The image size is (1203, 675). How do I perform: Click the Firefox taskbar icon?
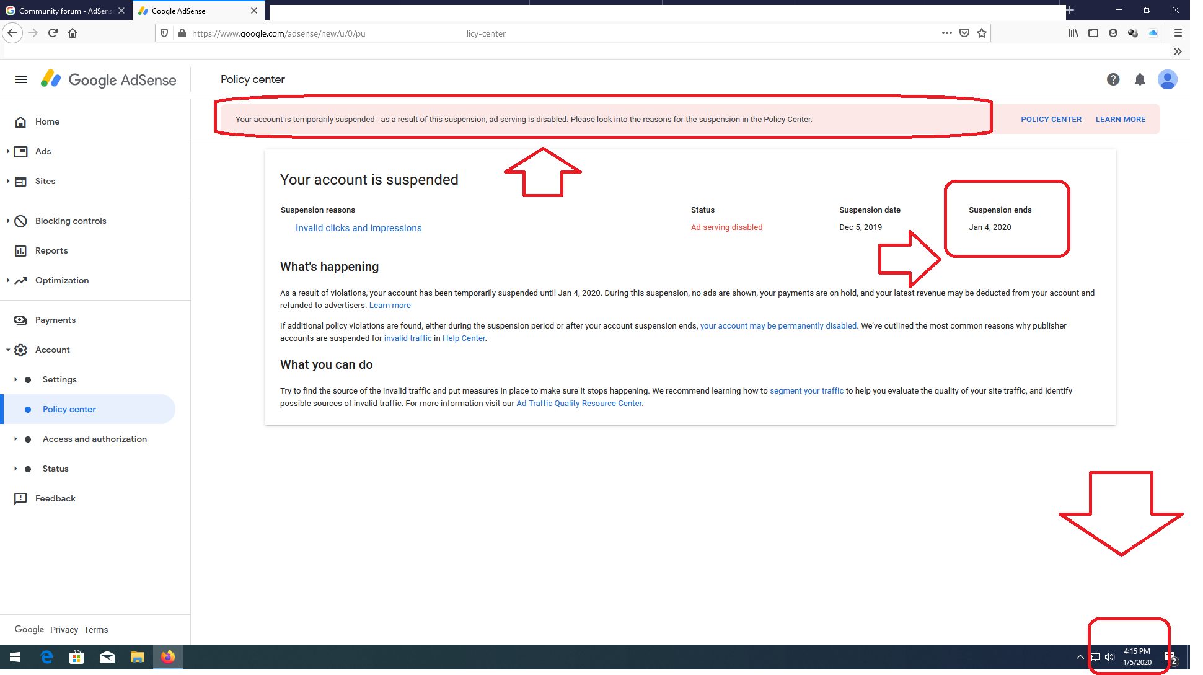point(168,657)
